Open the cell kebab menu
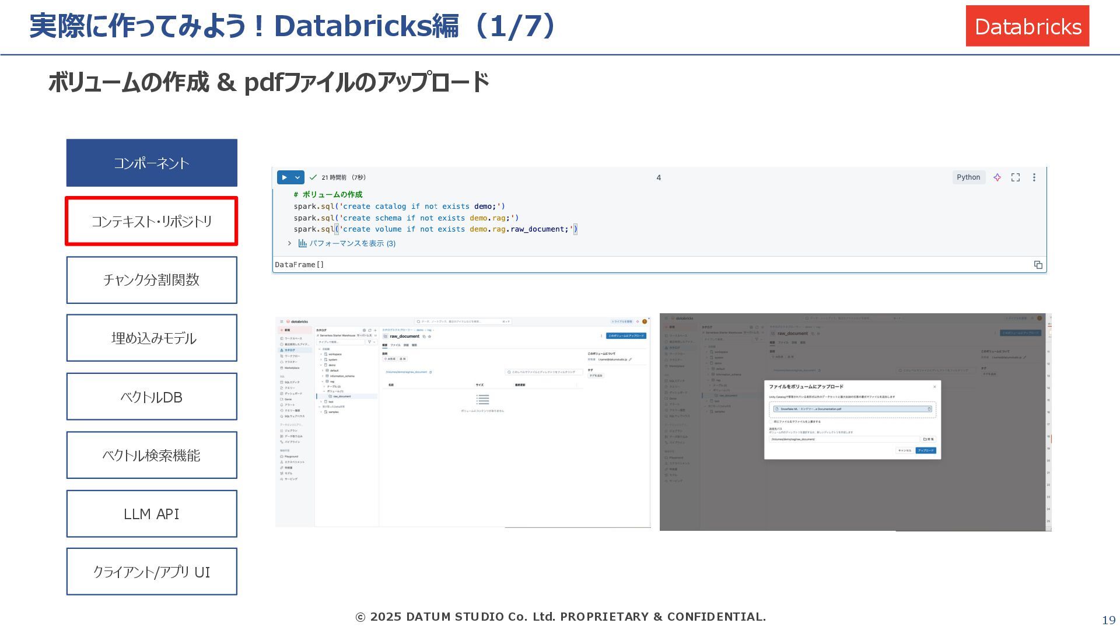The height and width of the screenshot is (630, 1120). pos(1034,177)
